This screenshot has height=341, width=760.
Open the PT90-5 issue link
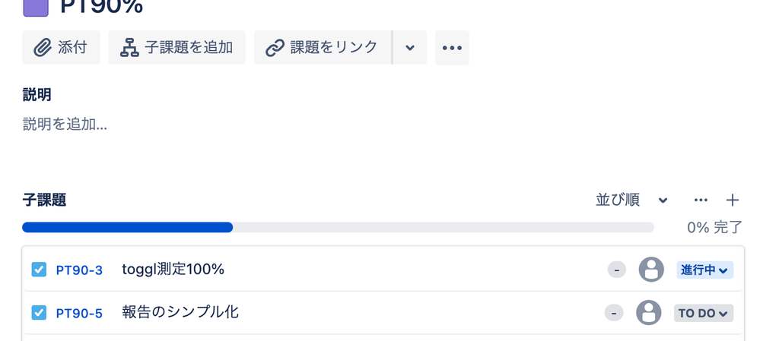pos(79,313)
